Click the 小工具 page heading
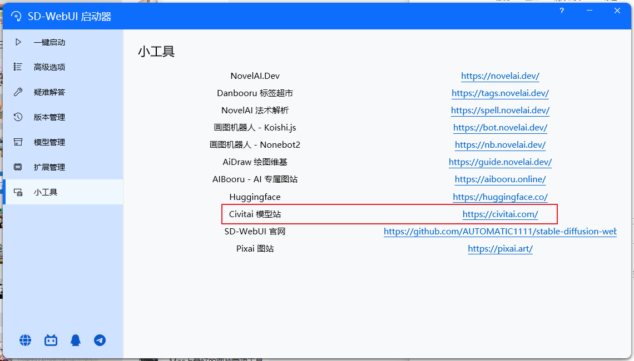Screen dimensions: 634x361 (x=156, y=52)
